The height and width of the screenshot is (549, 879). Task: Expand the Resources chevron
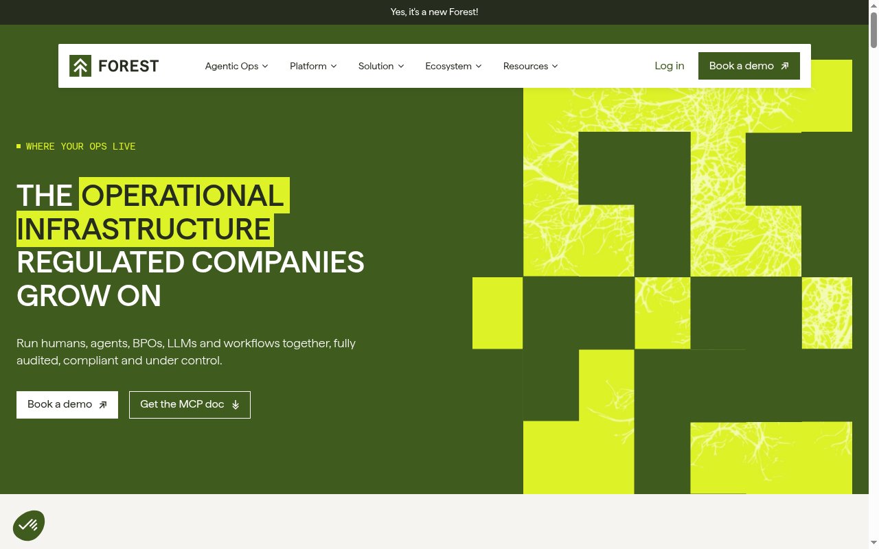click(x=555, y=67)
